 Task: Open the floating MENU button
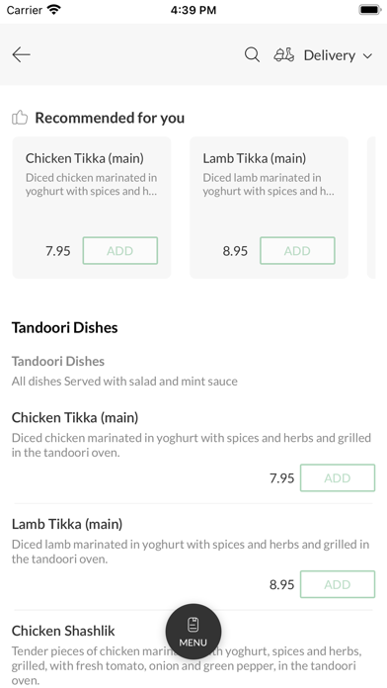pos(193,632)
